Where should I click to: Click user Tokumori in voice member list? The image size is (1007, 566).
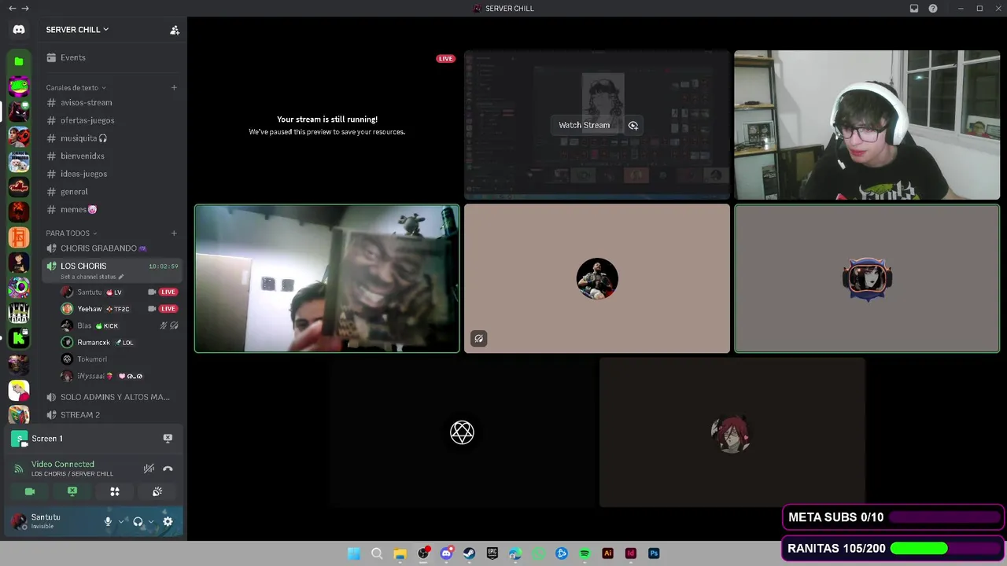click(120, 359)
